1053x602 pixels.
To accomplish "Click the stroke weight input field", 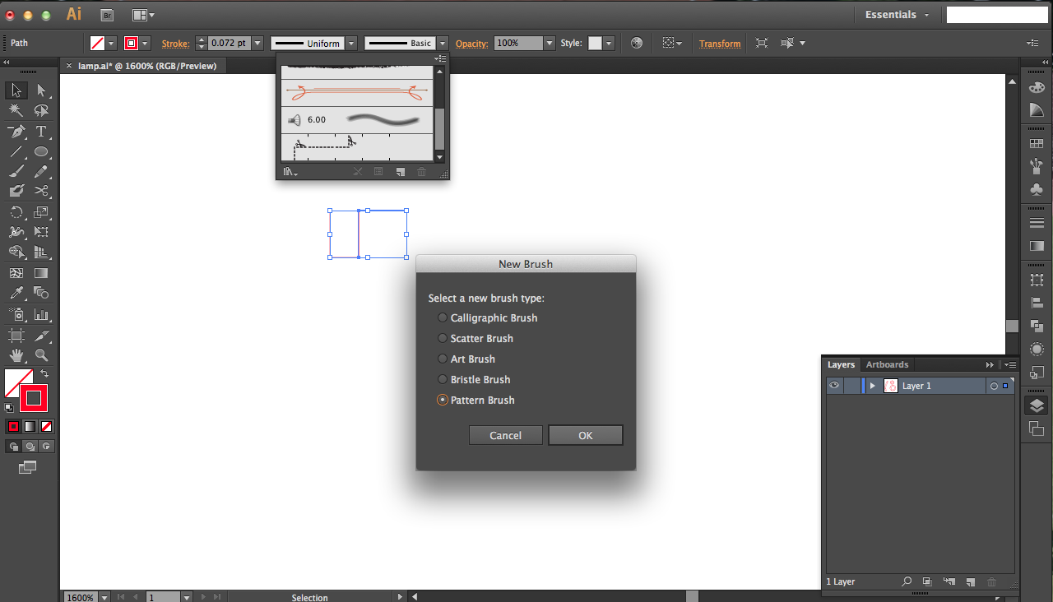I will [x=230, y=43].
